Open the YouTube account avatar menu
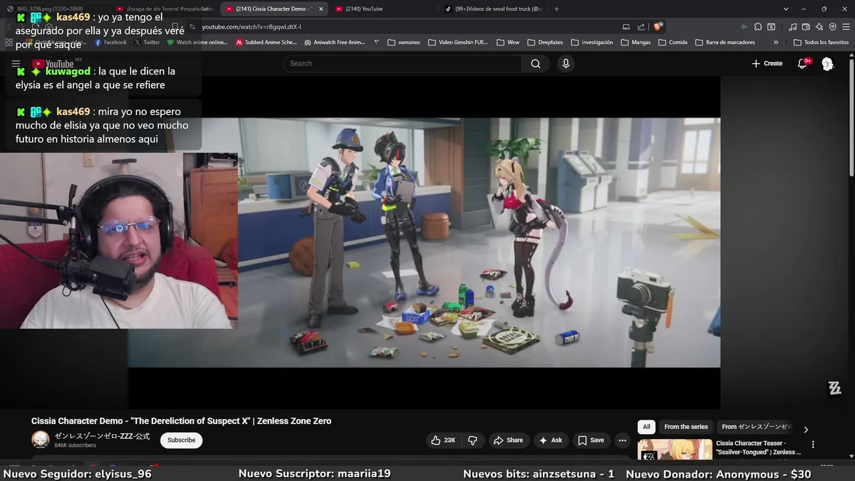855x481 pixels. point(828,63)
